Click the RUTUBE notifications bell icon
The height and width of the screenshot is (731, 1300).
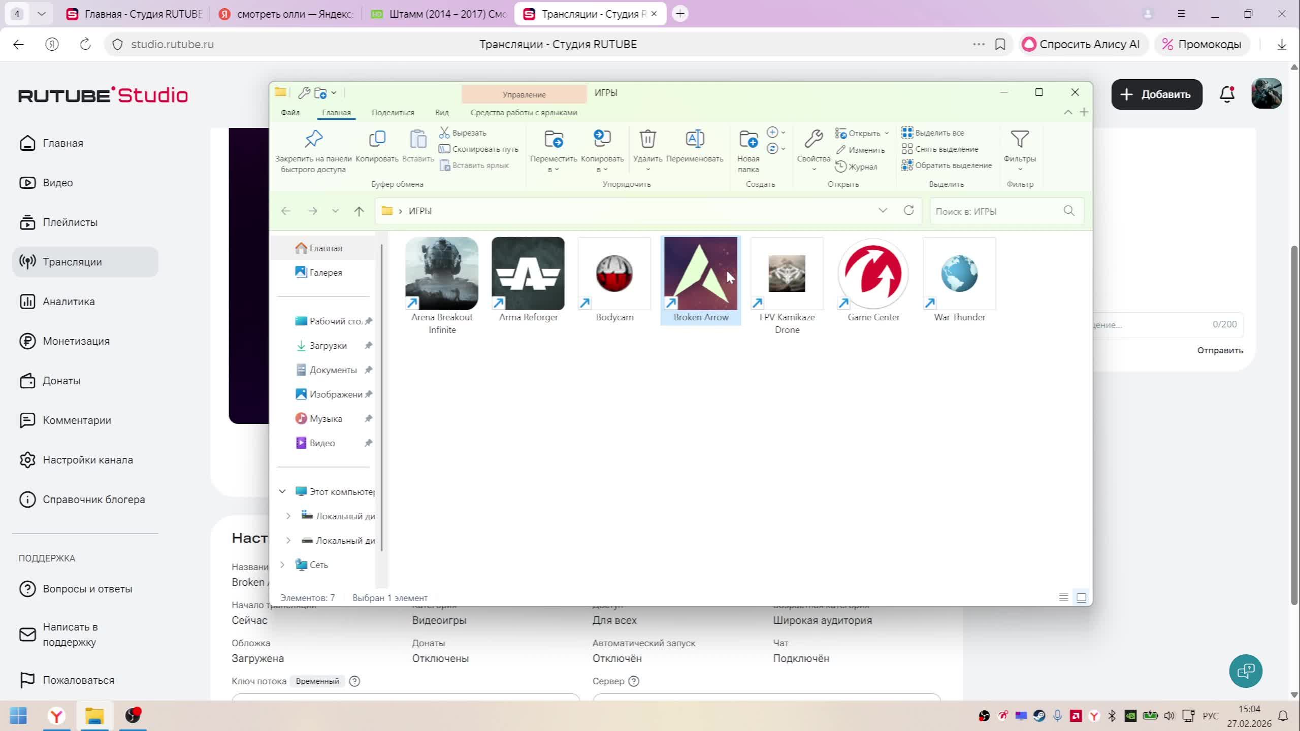pos(1227,94)
